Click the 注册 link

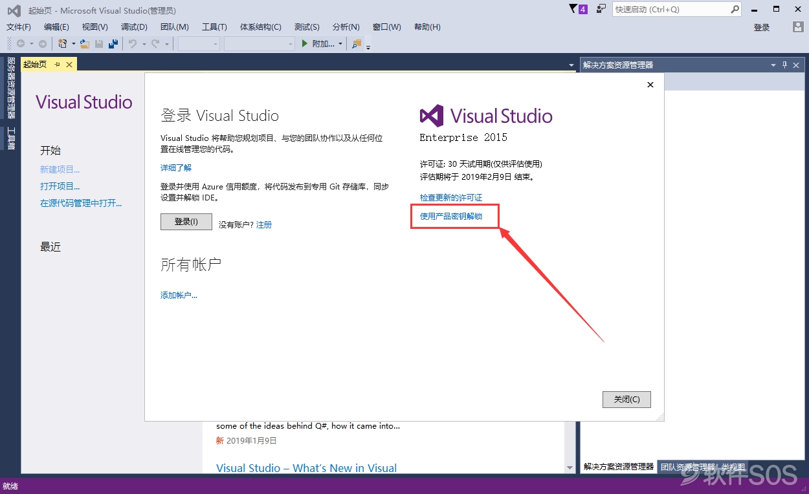pyautogui.click(x=264, y=224)
